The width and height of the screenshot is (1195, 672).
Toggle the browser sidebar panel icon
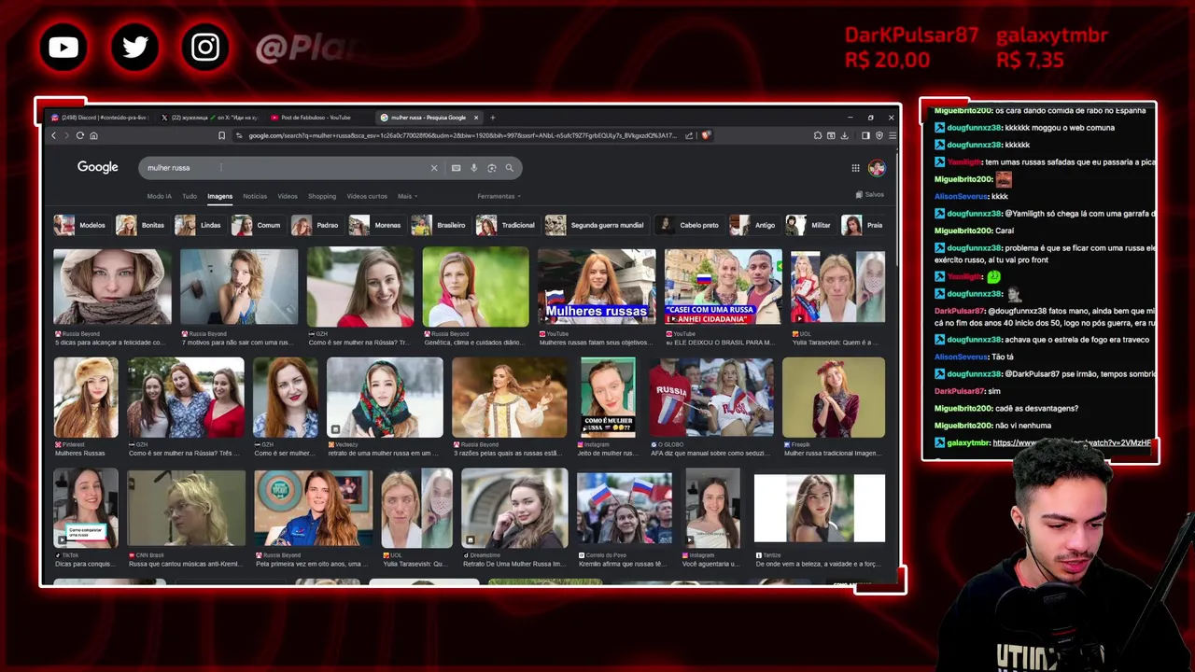pos(865,135)
